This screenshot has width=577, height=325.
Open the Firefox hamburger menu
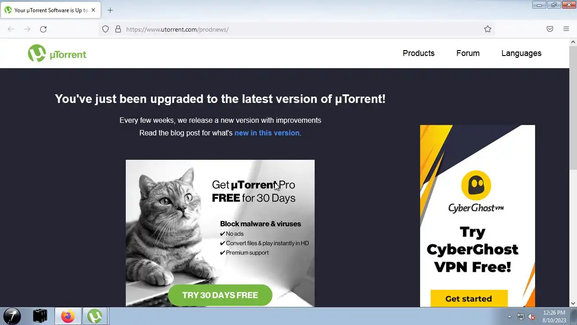point(566,29)
